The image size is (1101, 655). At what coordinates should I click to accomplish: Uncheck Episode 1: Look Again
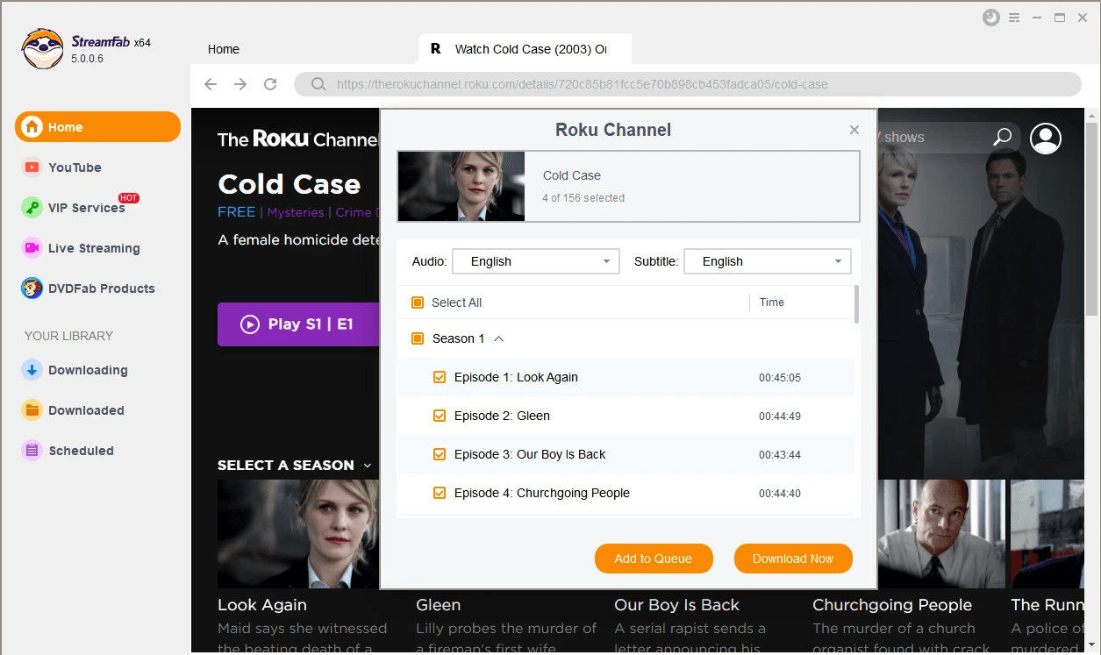pos(440,377)
